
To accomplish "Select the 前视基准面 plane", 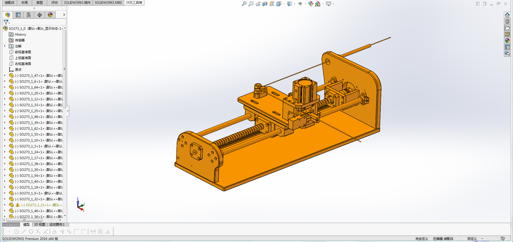I will [20, 52].
